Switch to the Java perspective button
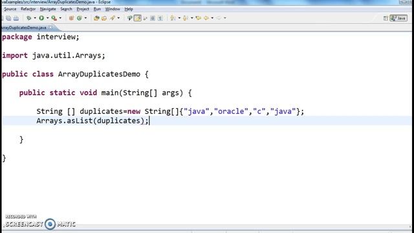Viewport: 414px width, 233px height. [x=398, y=18]
